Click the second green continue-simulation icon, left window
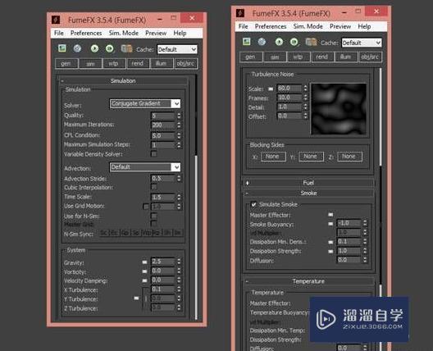This screenshot has height=351, width=433. (x=110, y=48)
